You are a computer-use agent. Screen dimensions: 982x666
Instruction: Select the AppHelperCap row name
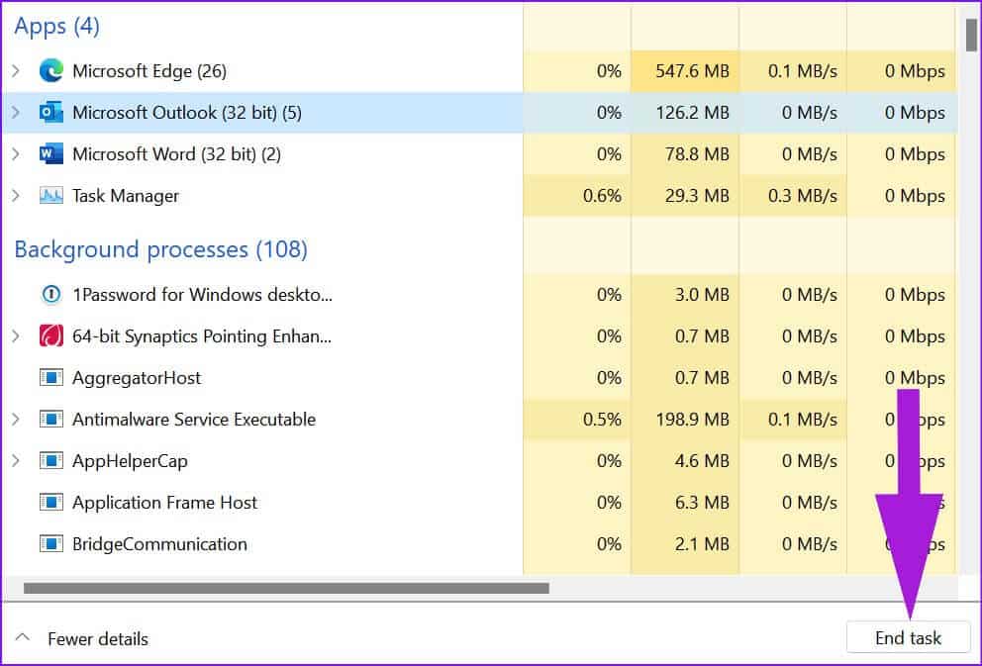[x=130, y=461]
